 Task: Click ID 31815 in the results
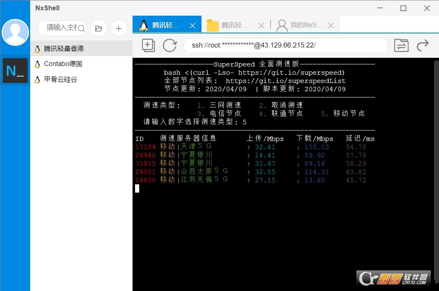[145, 163]
